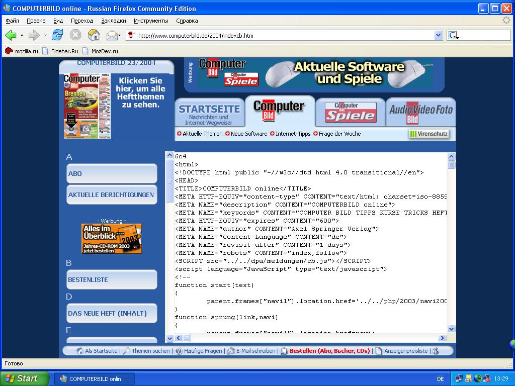Click the Als Startseite footer link

pyautogui.click(x=101, y=351)
